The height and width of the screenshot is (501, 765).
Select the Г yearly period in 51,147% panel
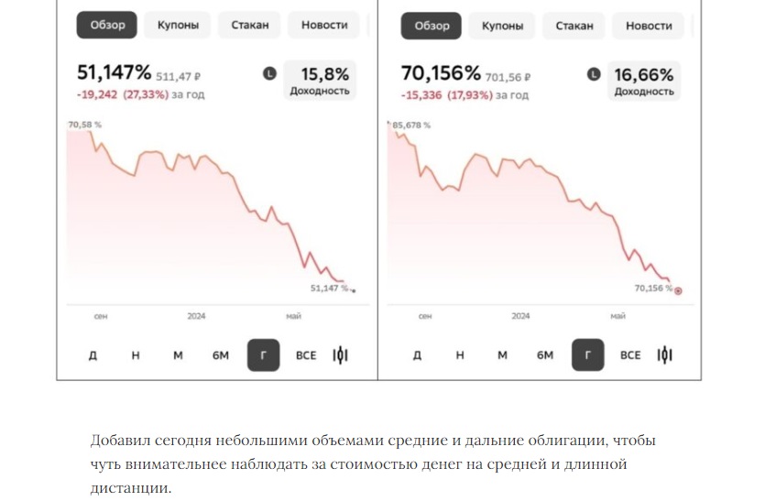click(x=264, y=354)
